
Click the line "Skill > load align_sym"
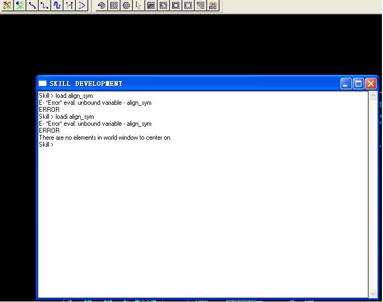click(66, 96)
